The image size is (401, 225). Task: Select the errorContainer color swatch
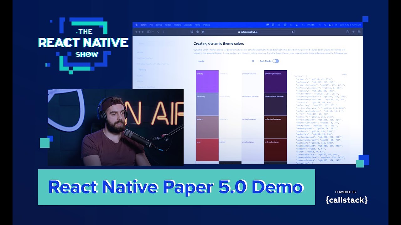pyautogui.click(x=253, y=150)
